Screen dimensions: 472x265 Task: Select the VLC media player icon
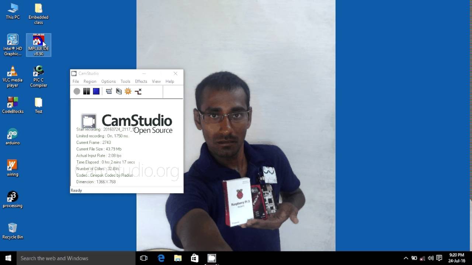point(13,77)
